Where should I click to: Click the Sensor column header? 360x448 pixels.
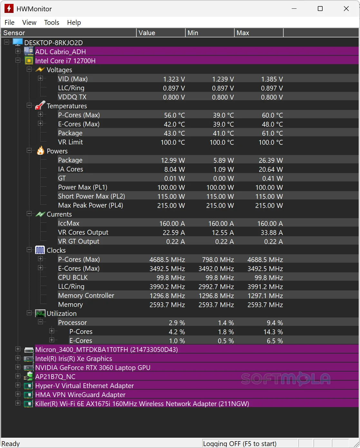coord(69,33)
